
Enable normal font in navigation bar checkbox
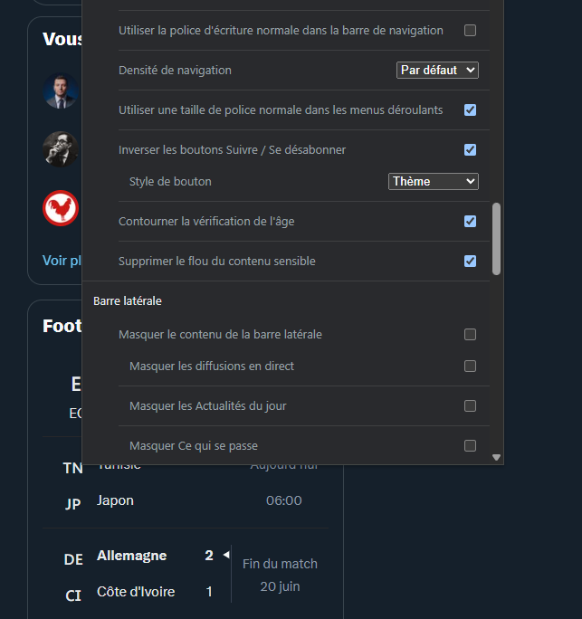(470, 31)
